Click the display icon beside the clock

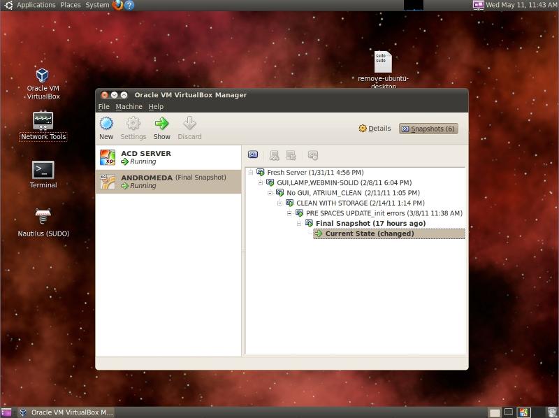[x=478, y=5]
